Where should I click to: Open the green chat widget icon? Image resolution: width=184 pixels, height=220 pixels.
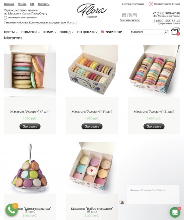coord(175,212)
